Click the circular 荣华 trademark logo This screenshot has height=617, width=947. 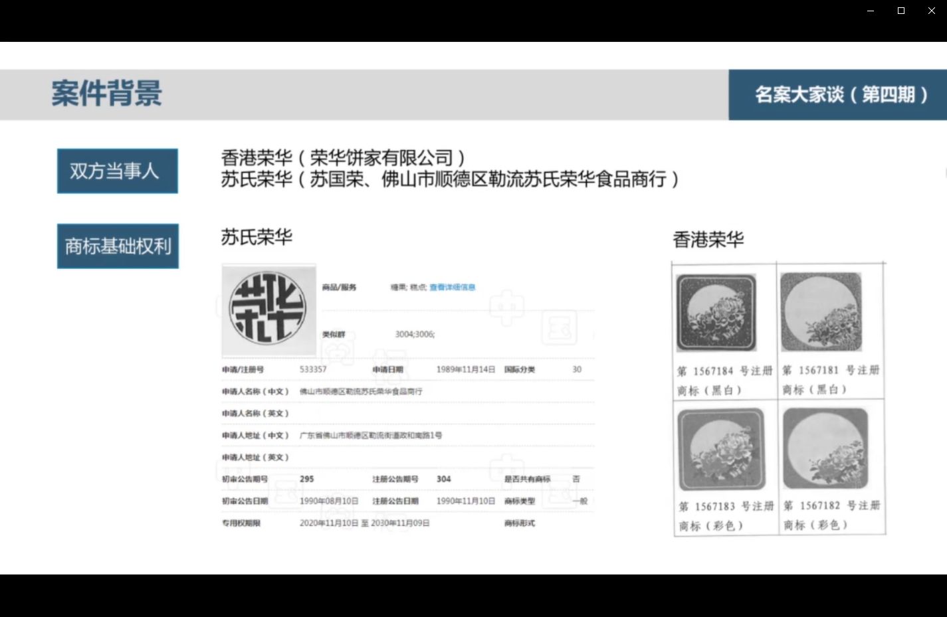[x=268, y=309]
